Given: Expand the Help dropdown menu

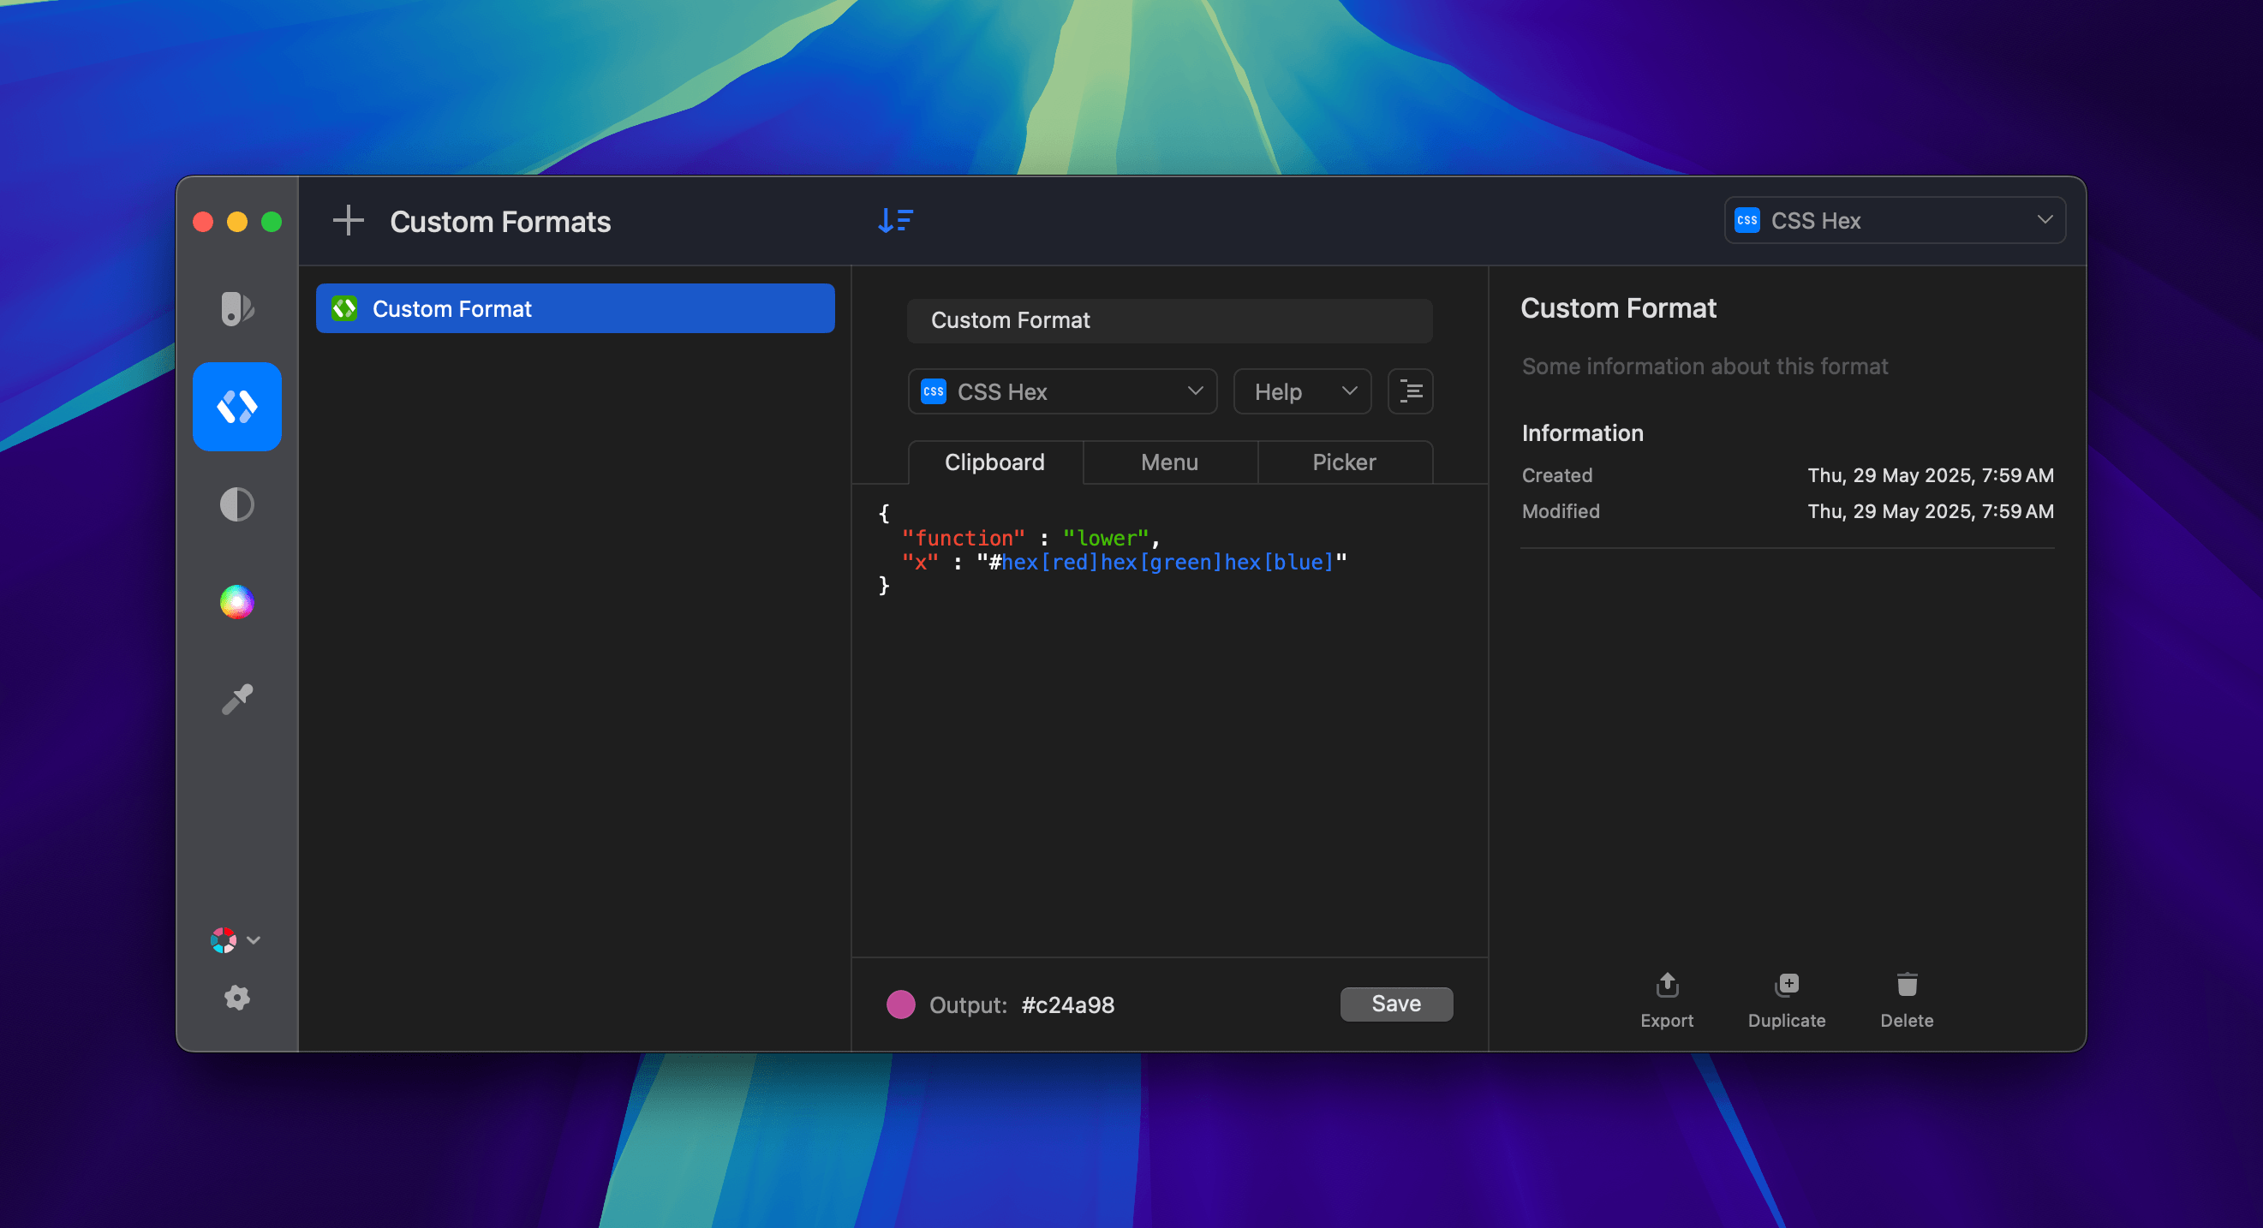Looking at the screenshot, I should pyautogui.click(x=1302, y=390).
